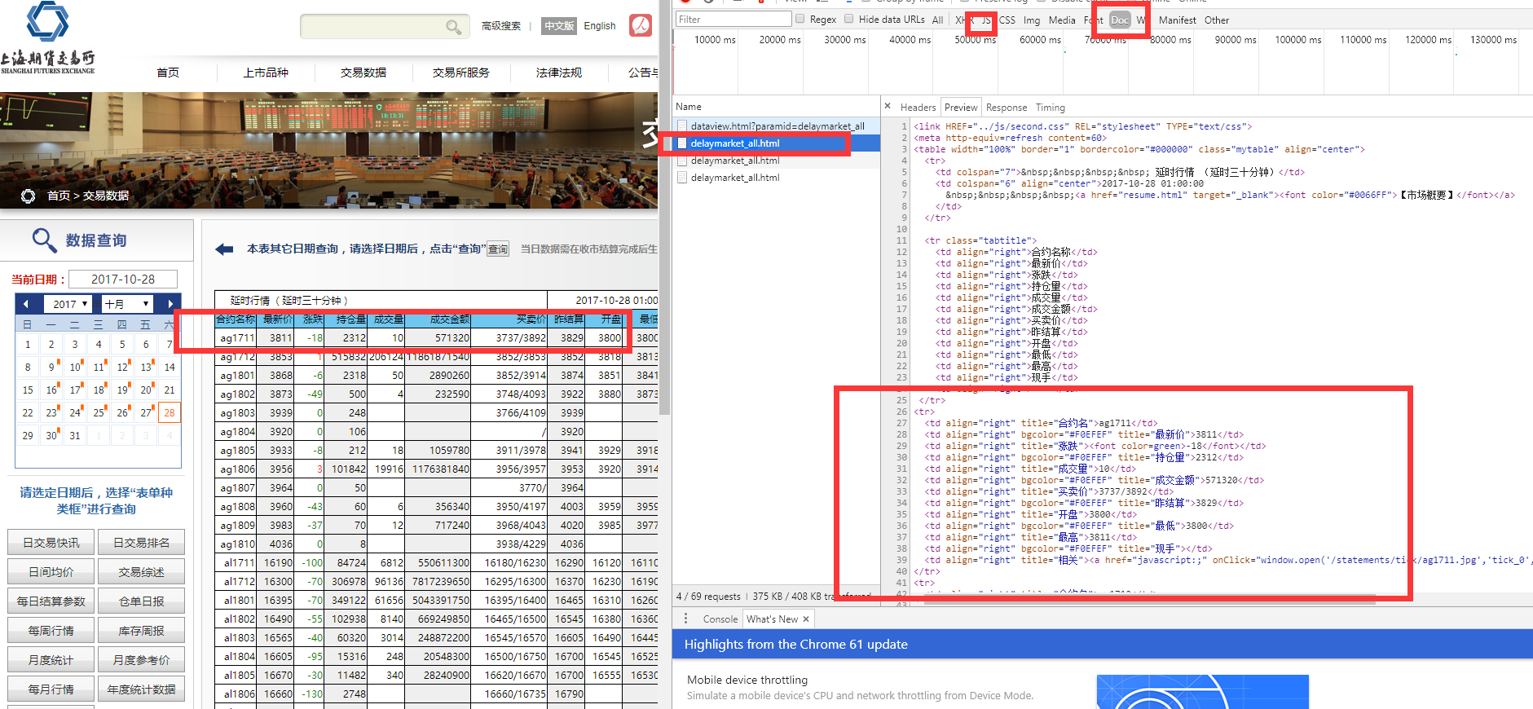Select the Preview tab in request details
The width and height of the screenshot is (1533, 709).
[x=961, y=108]
